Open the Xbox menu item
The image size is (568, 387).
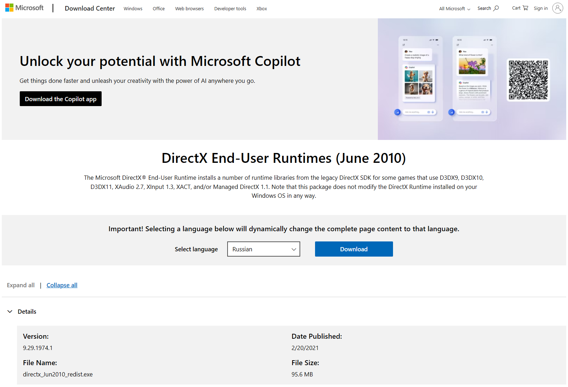click(x=262, y=8)
